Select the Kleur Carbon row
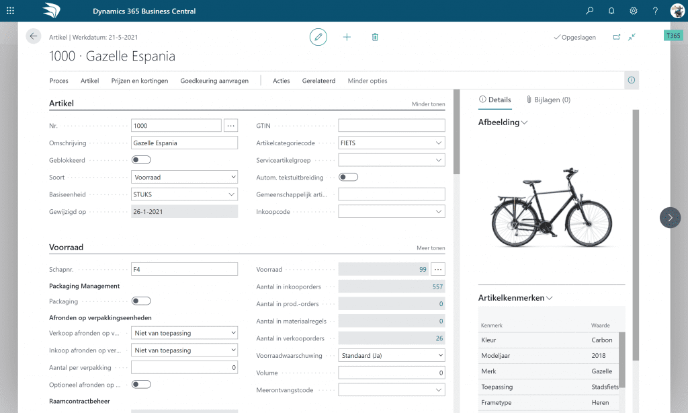The width and height of the screenshot is (688, 413). click(x=548, y=340)
